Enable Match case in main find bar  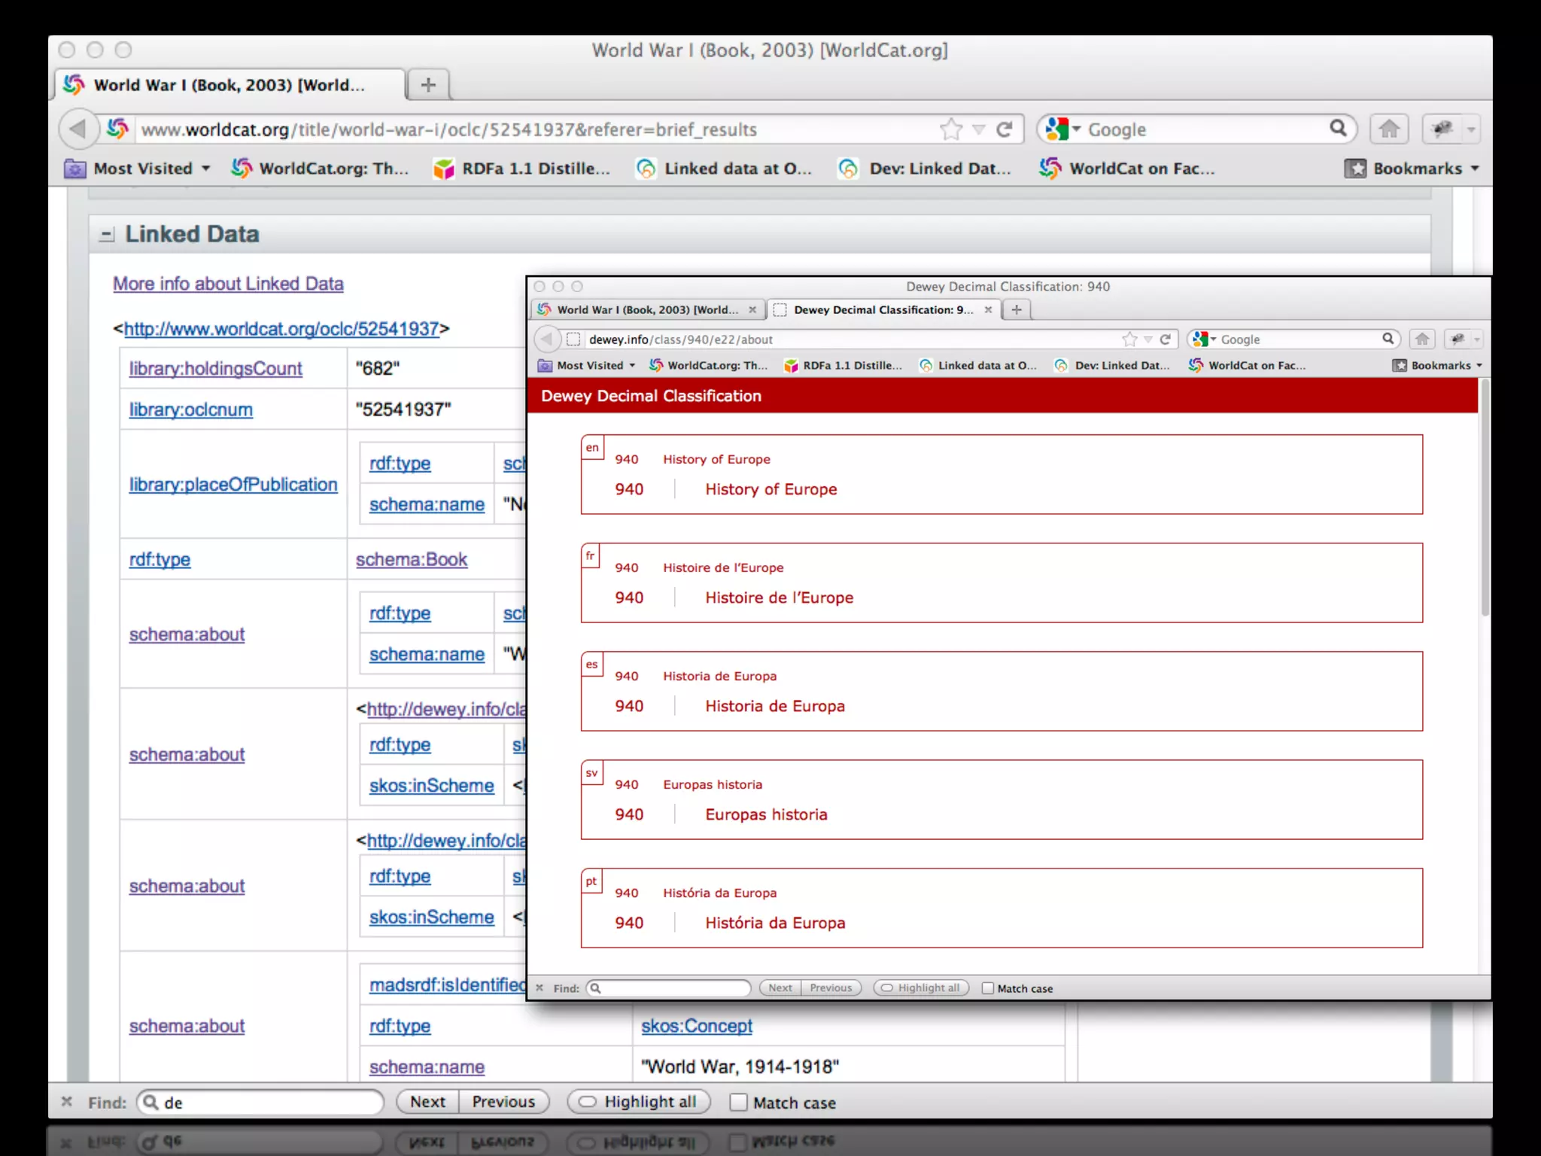739,1103
